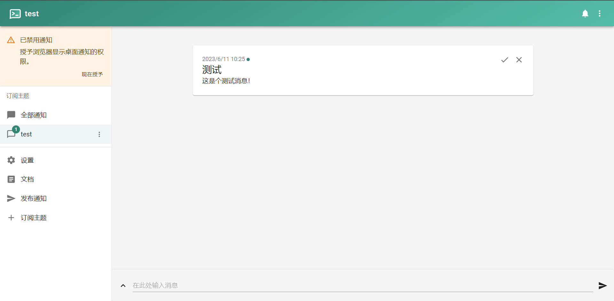Click the 已禁用通知 alert heading
Image resolution: width=614 pixels, height=301 pixels.
(36, 40)
